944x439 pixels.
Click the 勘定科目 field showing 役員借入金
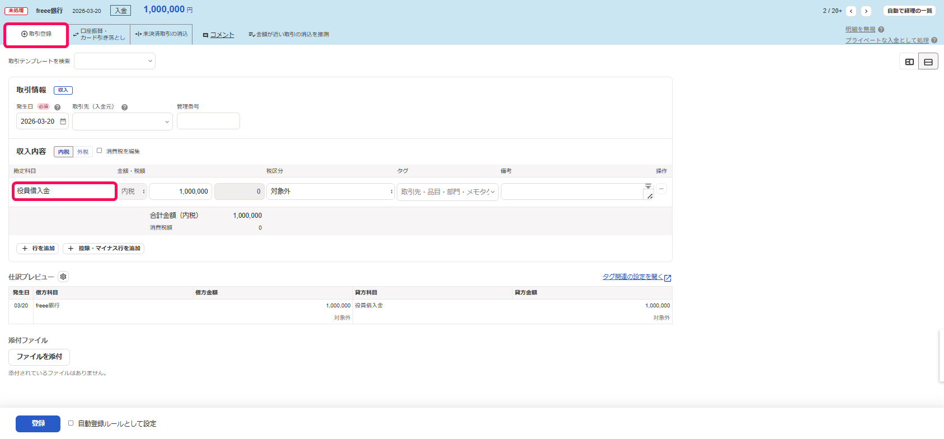(64, 191)
